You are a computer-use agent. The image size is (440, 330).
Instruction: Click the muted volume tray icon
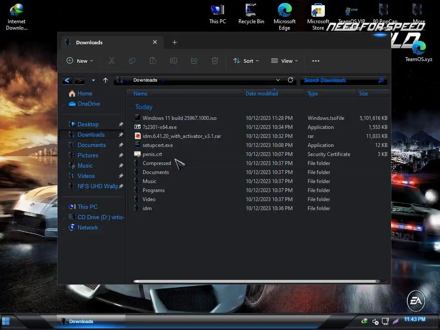pyautogui.click(x=375, y=321)
